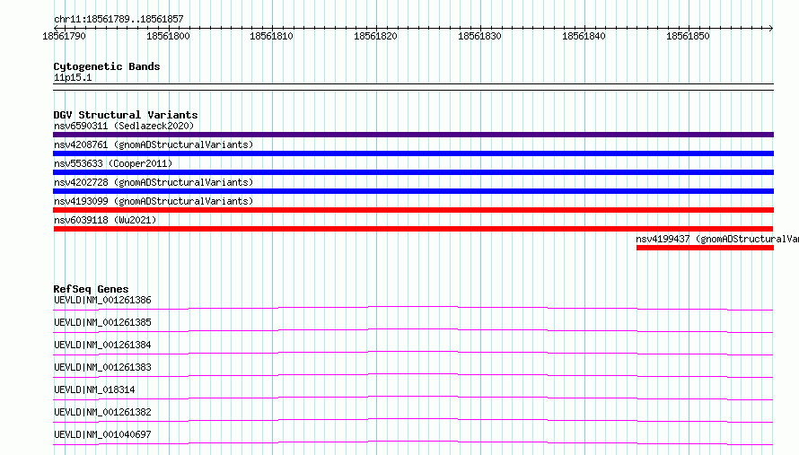
Task: Click ruler coordinate 18561810
Action: pos(272,36)
